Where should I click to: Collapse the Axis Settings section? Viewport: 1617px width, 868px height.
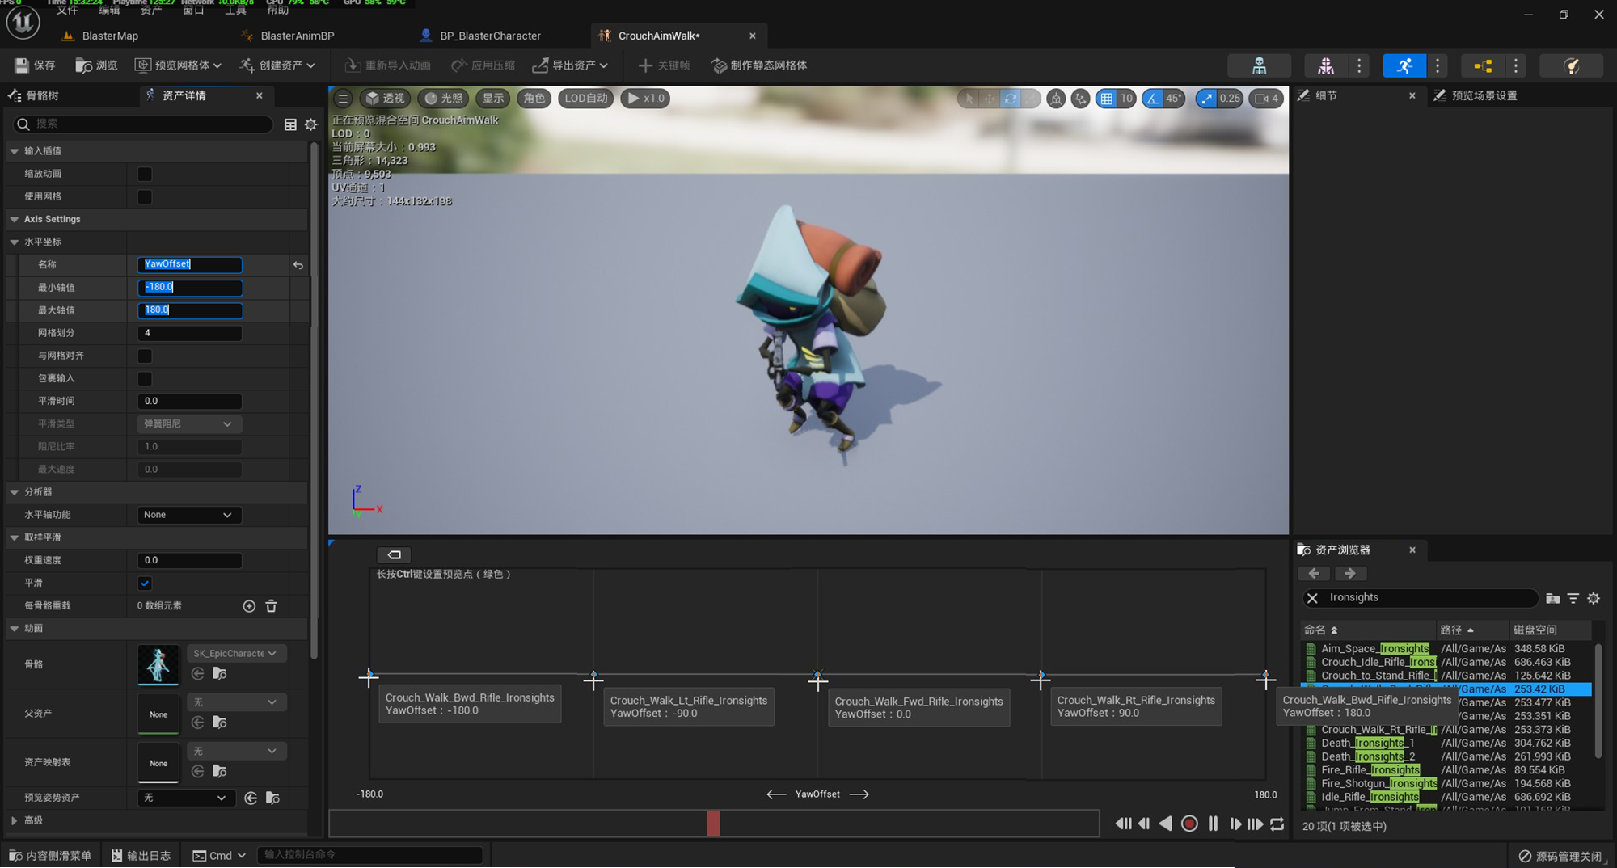(14, 219)
